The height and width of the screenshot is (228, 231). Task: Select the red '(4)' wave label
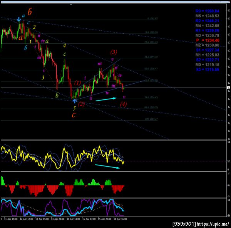[x=123, y=104]
